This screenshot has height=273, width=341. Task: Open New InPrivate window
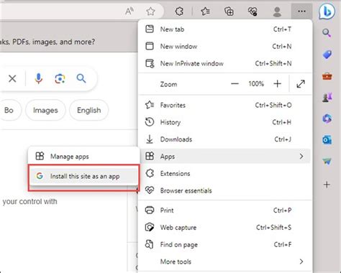(225, 63)
